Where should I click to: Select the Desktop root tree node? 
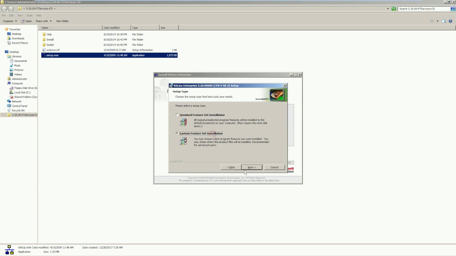pos(14,52)
